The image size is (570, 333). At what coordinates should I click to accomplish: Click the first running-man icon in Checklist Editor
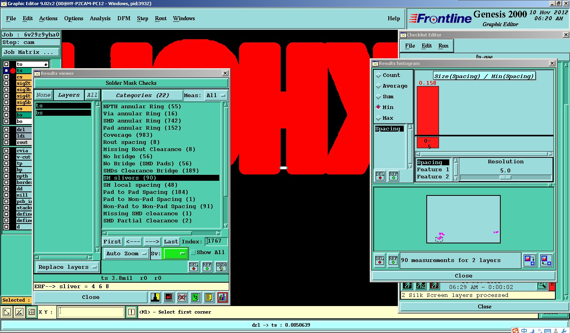tap(407, 285)
